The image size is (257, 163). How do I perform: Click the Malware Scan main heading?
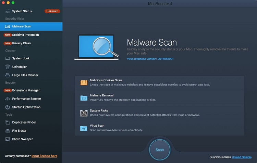point(152,43)
